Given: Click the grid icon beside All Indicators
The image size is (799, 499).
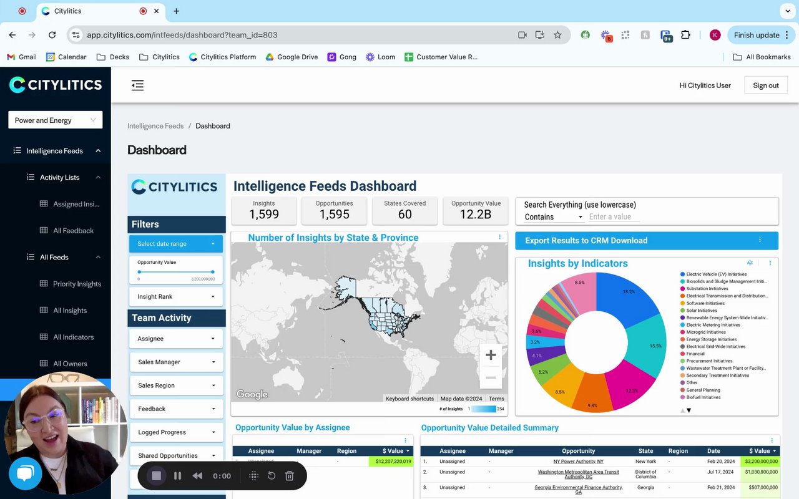Looking at the screenshot, I should (44, 337).
